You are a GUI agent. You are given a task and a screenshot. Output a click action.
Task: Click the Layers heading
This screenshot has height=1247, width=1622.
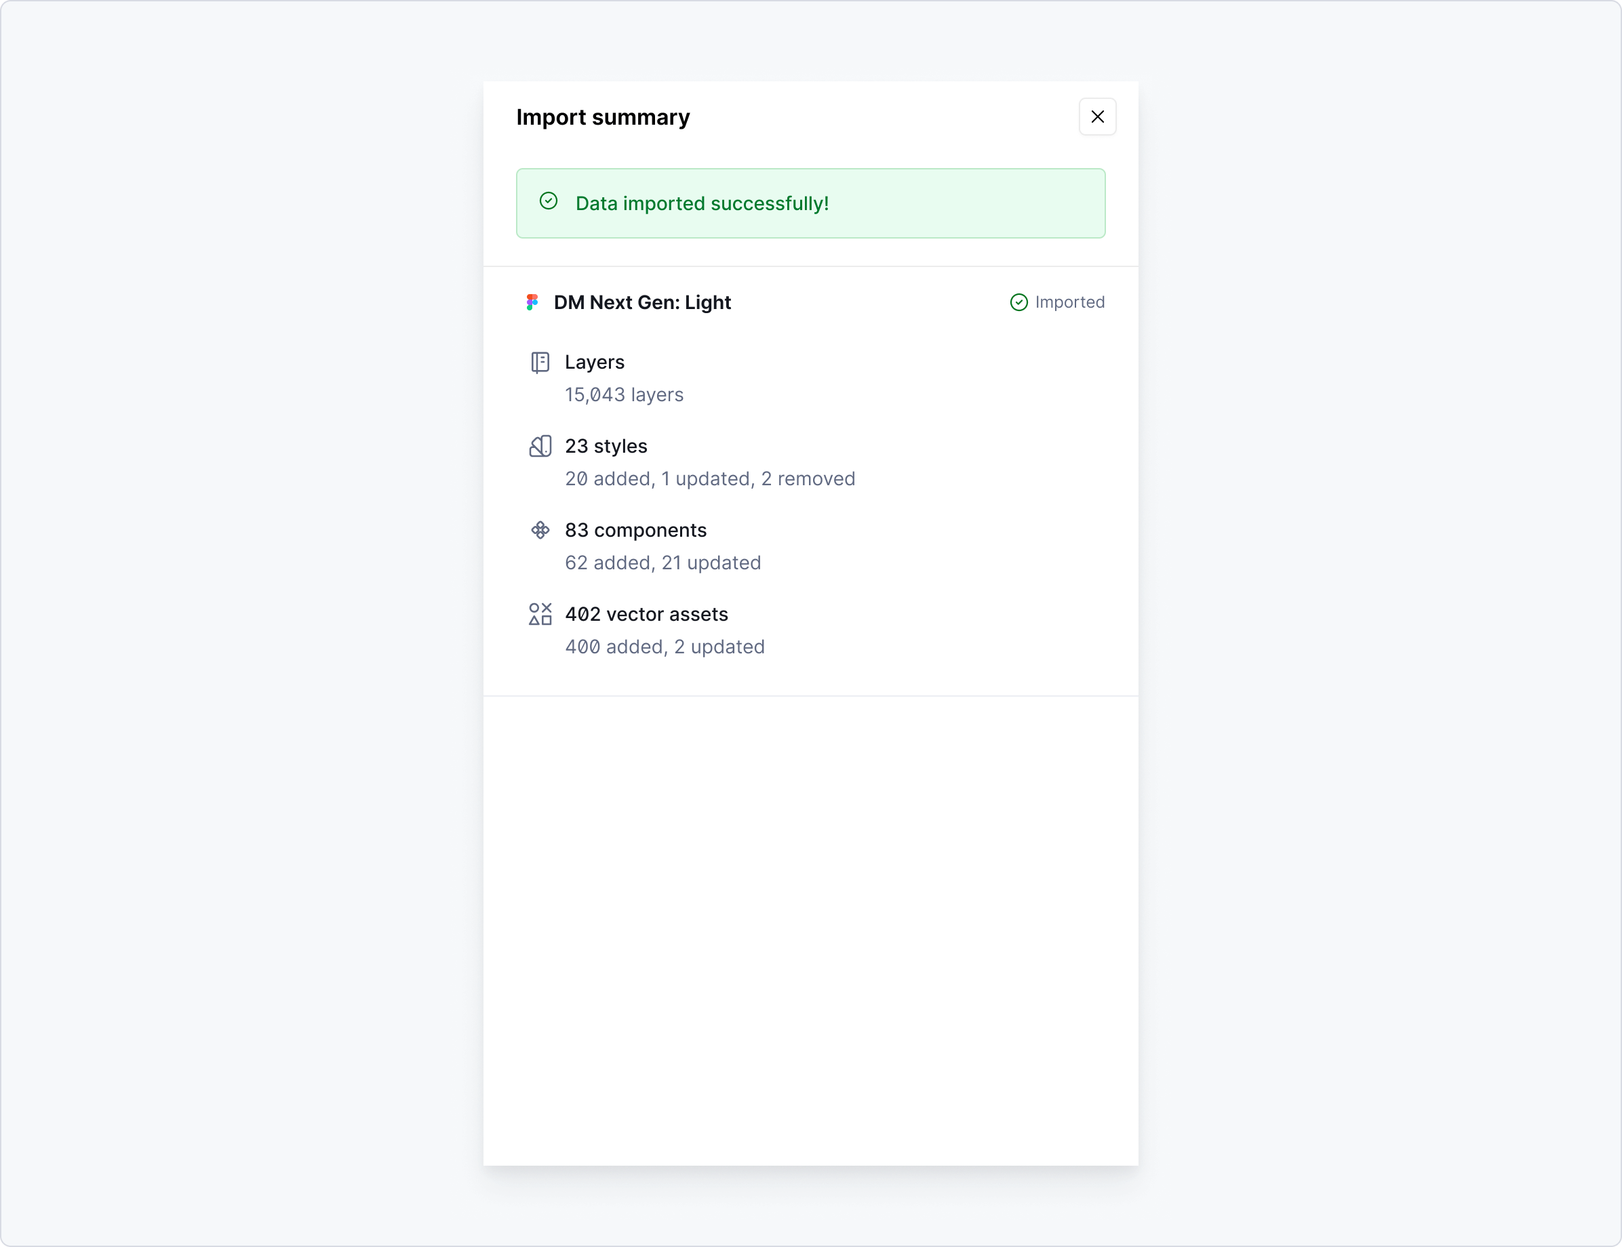(x=594, y=362)
